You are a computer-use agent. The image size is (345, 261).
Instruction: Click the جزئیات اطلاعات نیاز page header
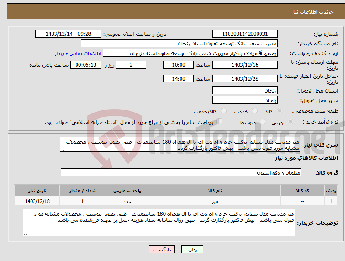pyautogui.click(x=313, y=12)
